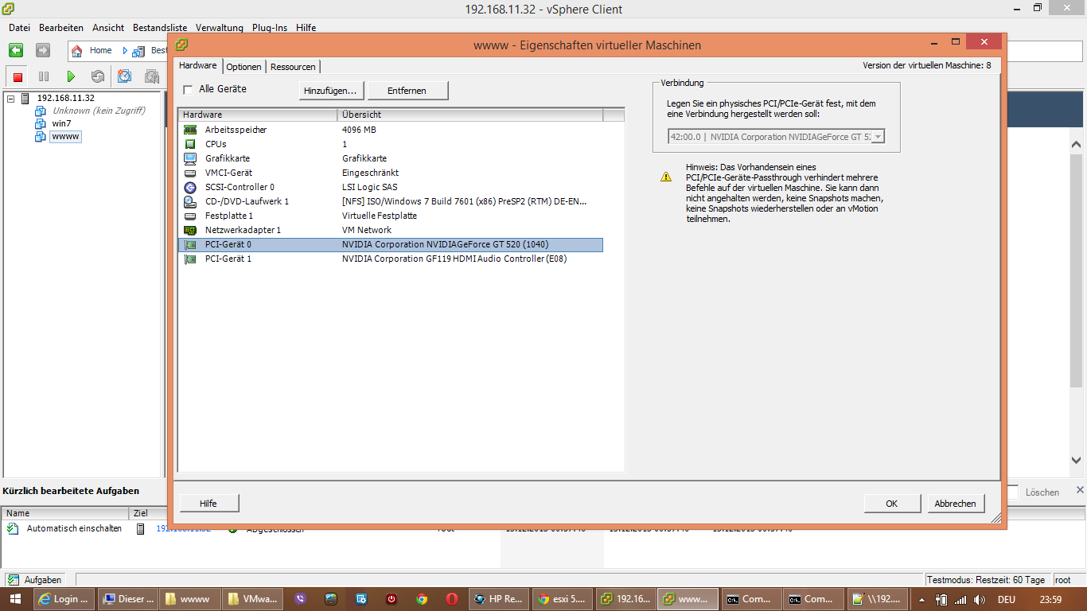
Task: Select the VMCI-Gerät hardware row
Action: (391, 173)
